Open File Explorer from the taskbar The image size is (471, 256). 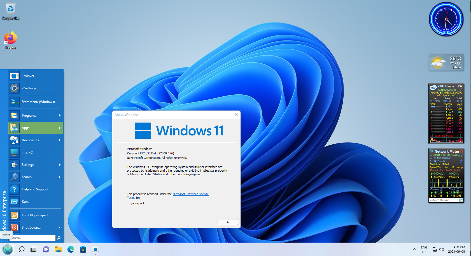coord(58,249)
